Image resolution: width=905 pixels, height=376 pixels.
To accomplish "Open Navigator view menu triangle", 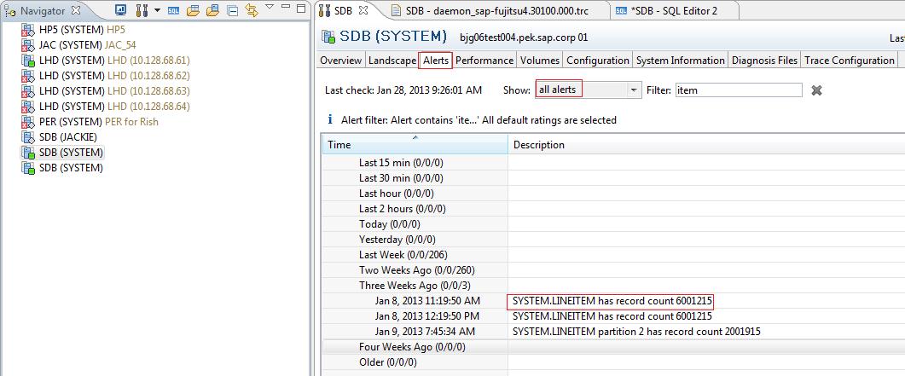I will pos(269,8).
